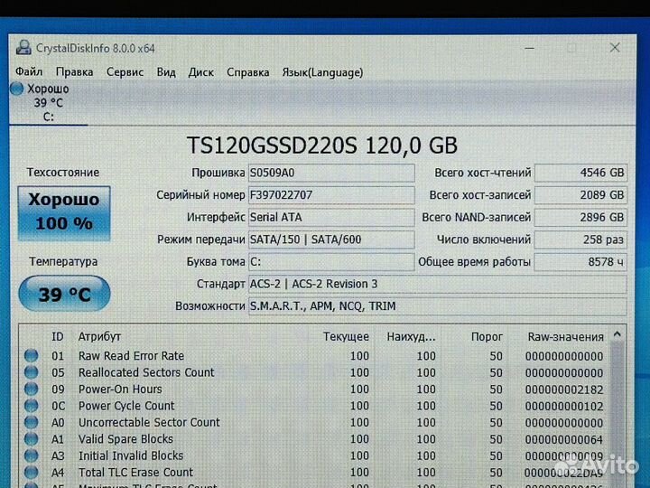Open the Правка menu
650x488 pixels.
point(74,72)
